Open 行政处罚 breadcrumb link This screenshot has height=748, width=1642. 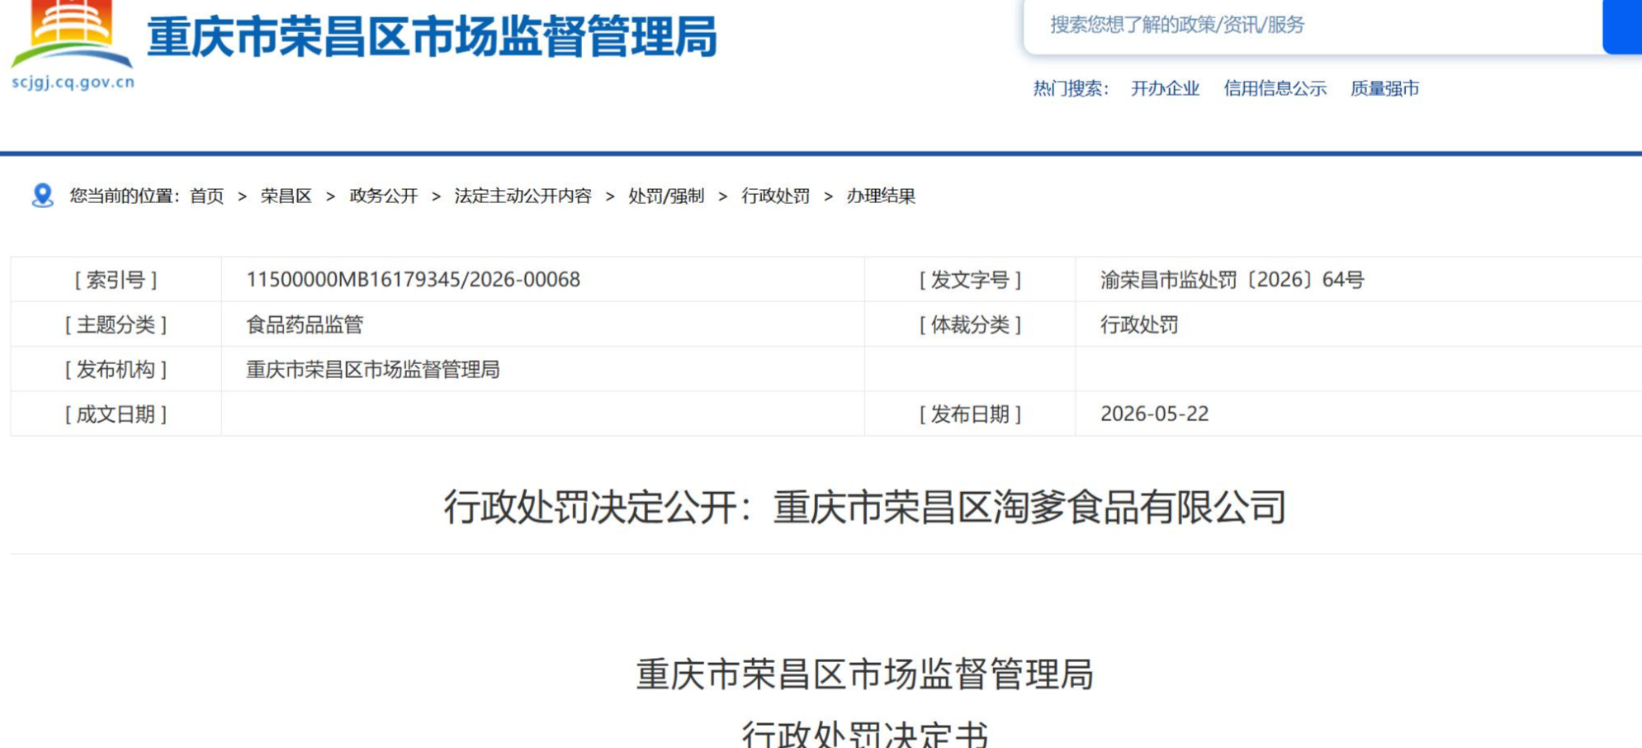(775, 196)
